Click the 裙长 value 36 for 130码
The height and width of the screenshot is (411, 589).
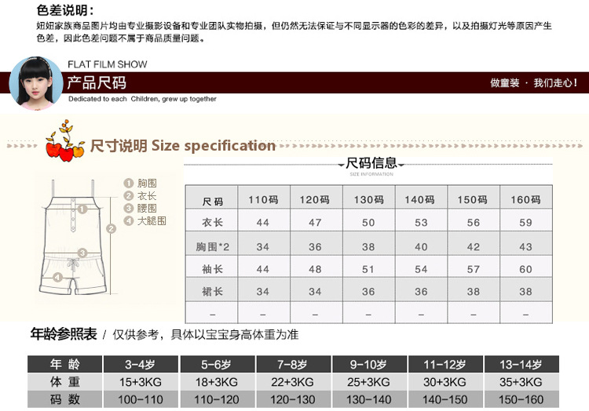click(x=368, y=292)
